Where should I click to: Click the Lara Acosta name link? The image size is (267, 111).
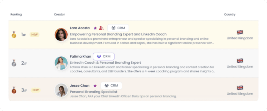pos(80,28)
